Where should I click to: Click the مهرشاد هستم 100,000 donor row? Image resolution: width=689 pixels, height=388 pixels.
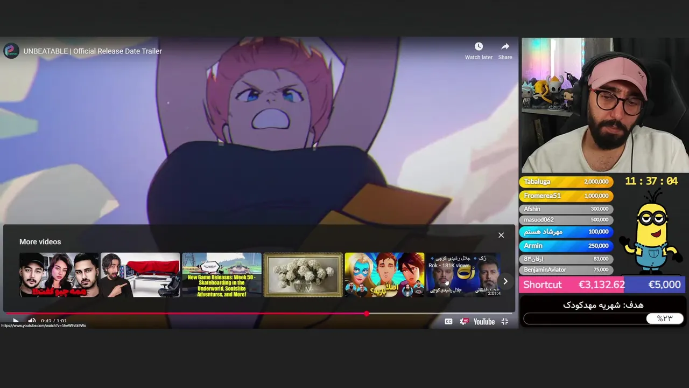[566, 232]
